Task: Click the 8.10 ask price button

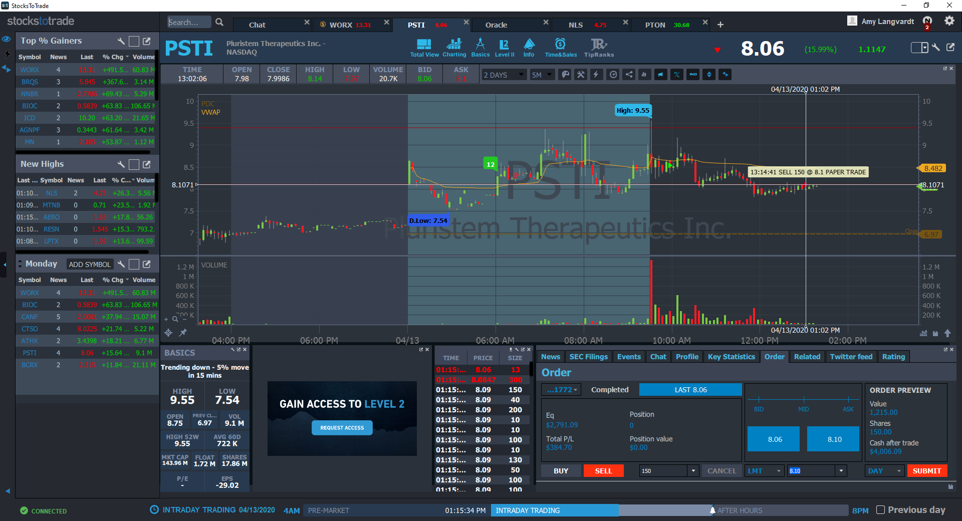Action: coord(834,439)
